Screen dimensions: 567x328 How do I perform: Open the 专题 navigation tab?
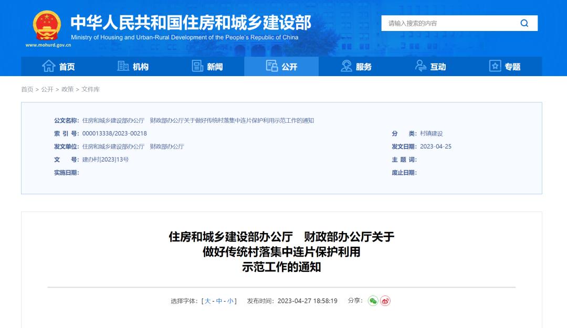[x=505, y=67]
